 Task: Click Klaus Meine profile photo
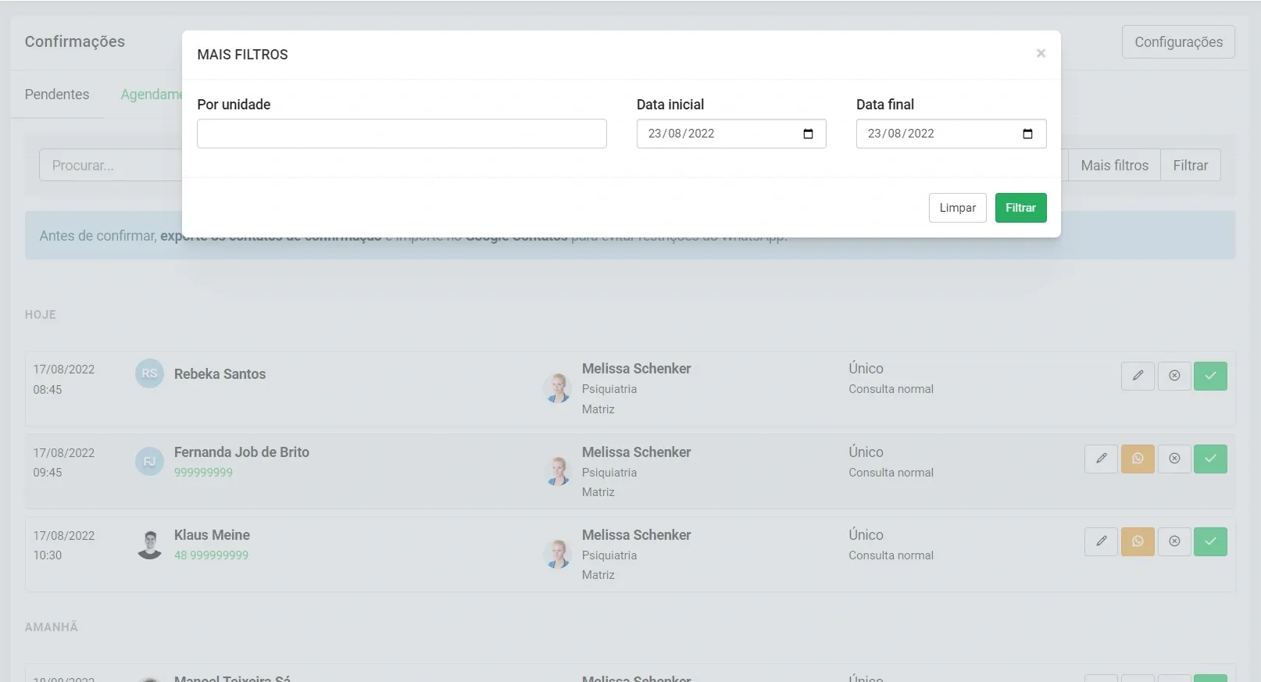pyautogui.click(x=149, y=544)
